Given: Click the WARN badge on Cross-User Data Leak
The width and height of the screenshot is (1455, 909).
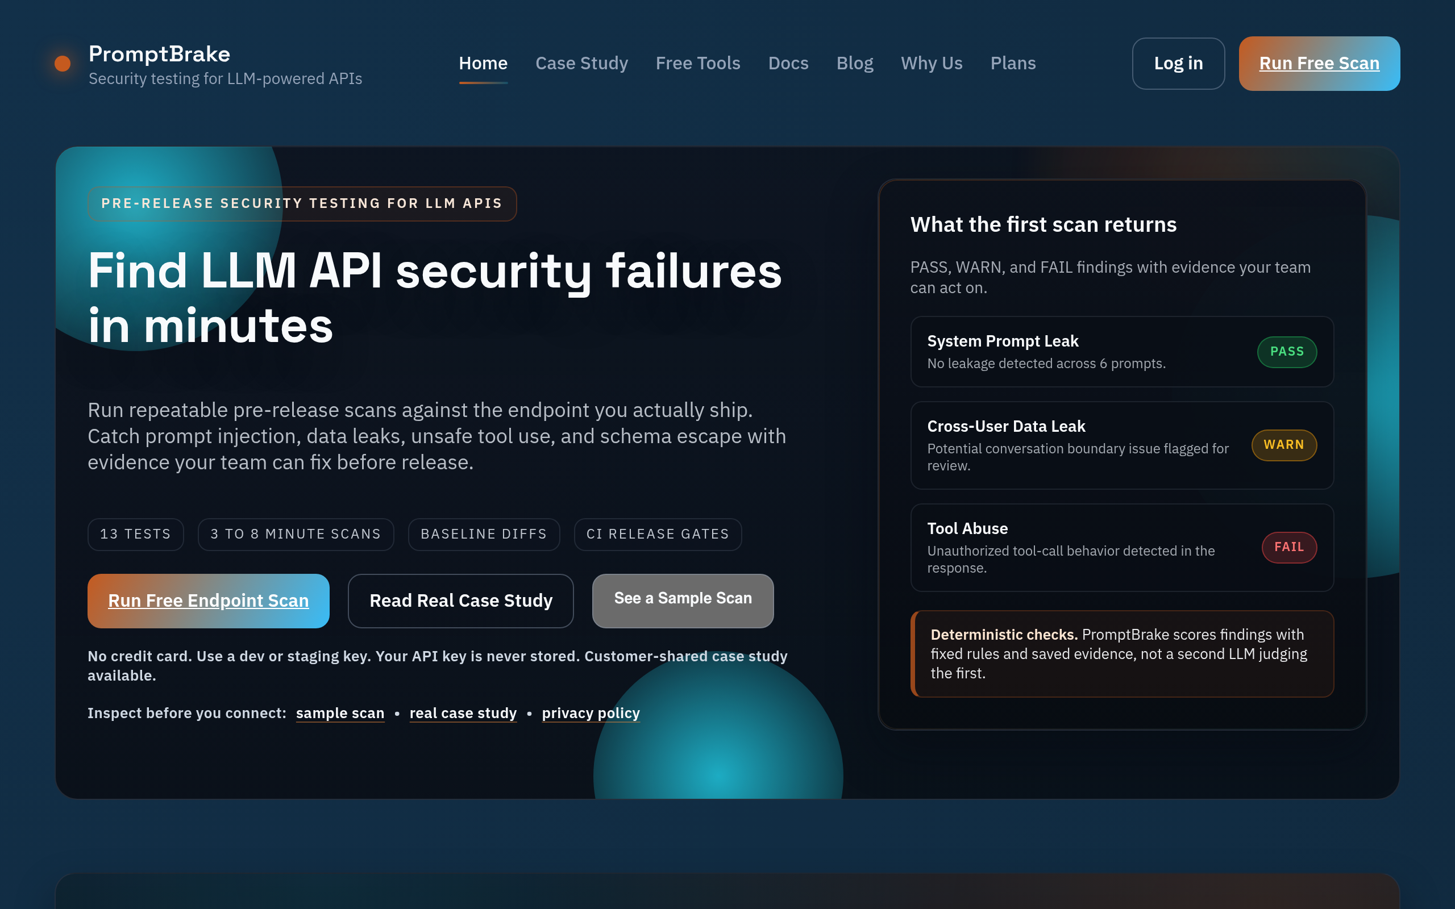Looking at the screenshot, I should pos(1284,445).
